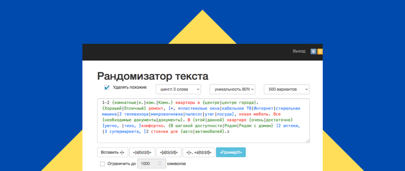Toggle the «Удалять похожие» checkbox
The height and width of the screenshot is (171, 405).
click(x=106, y=87)
